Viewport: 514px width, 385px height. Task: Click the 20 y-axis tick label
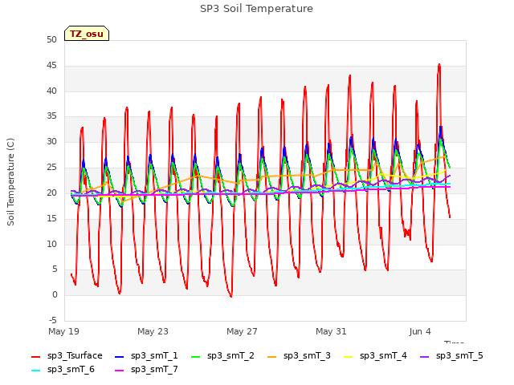[51, 192]
